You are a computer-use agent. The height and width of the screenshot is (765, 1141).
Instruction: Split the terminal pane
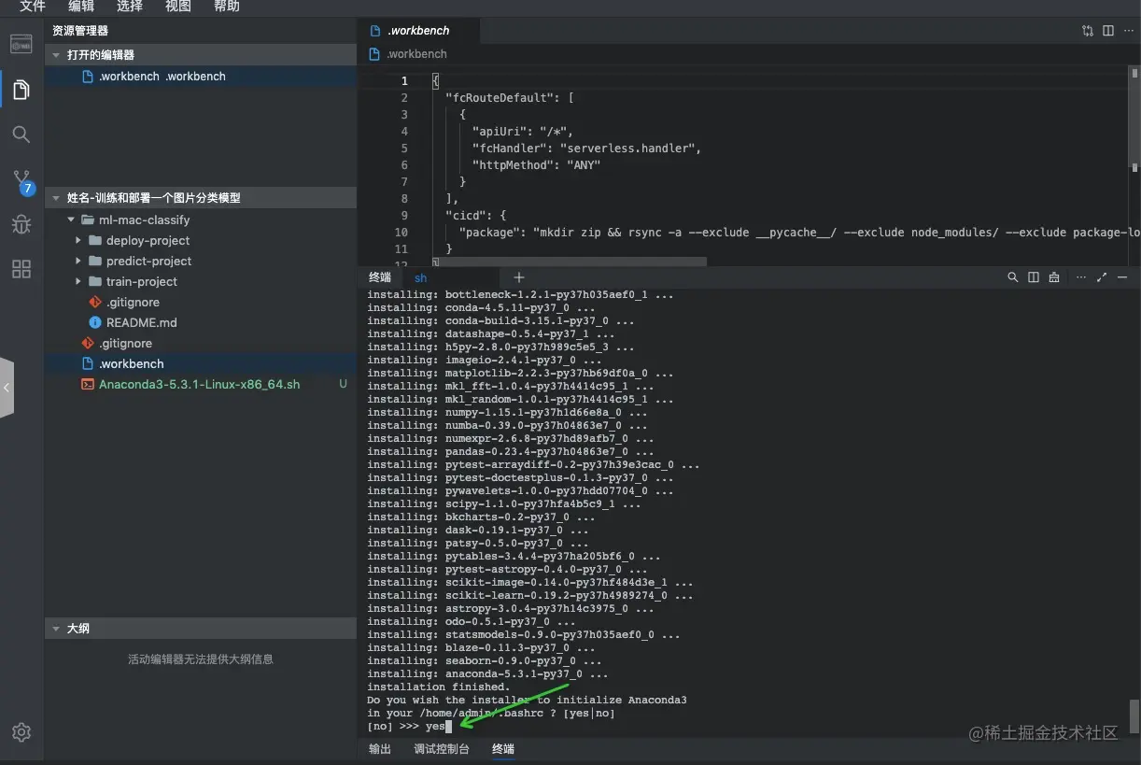(1034, 277)
